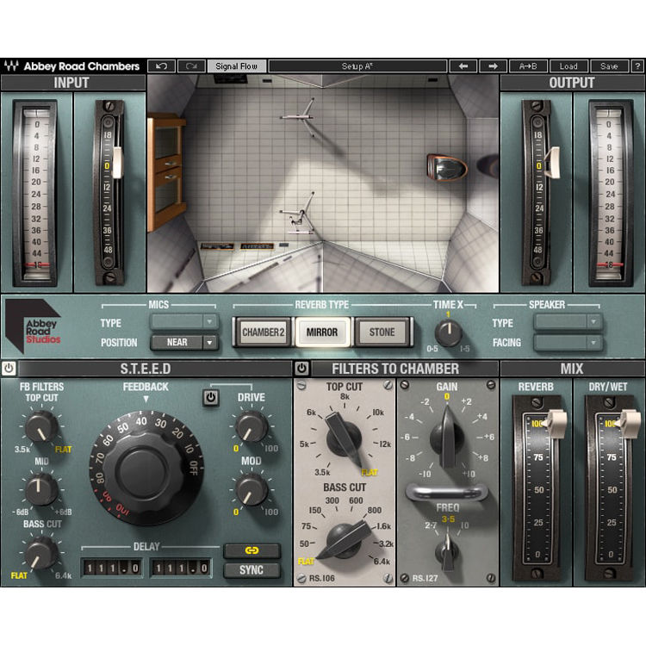
Task: Click the Waves logo icon
Action: click(x=11, y=65)
